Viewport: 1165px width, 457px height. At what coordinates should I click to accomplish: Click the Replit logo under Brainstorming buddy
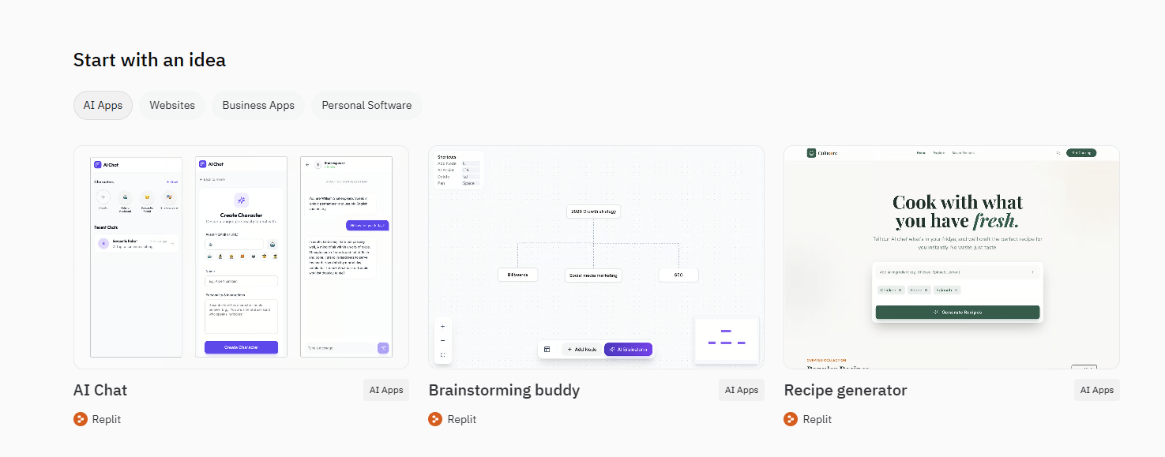(435, 419)
